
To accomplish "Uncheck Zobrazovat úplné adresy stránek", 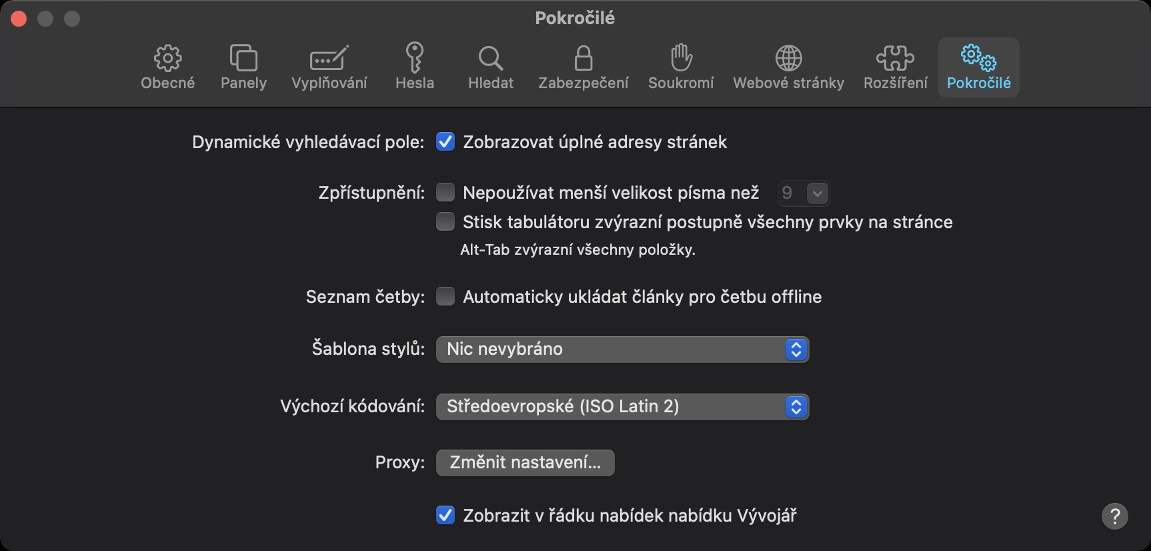I will [x=445, y=142].
